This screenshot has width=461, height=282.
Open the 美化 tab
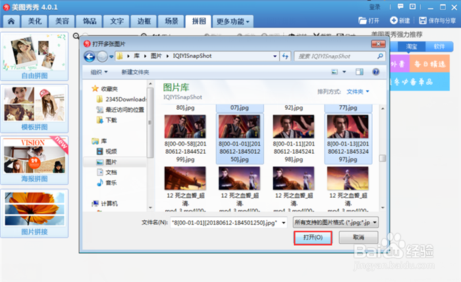(35, 21)
